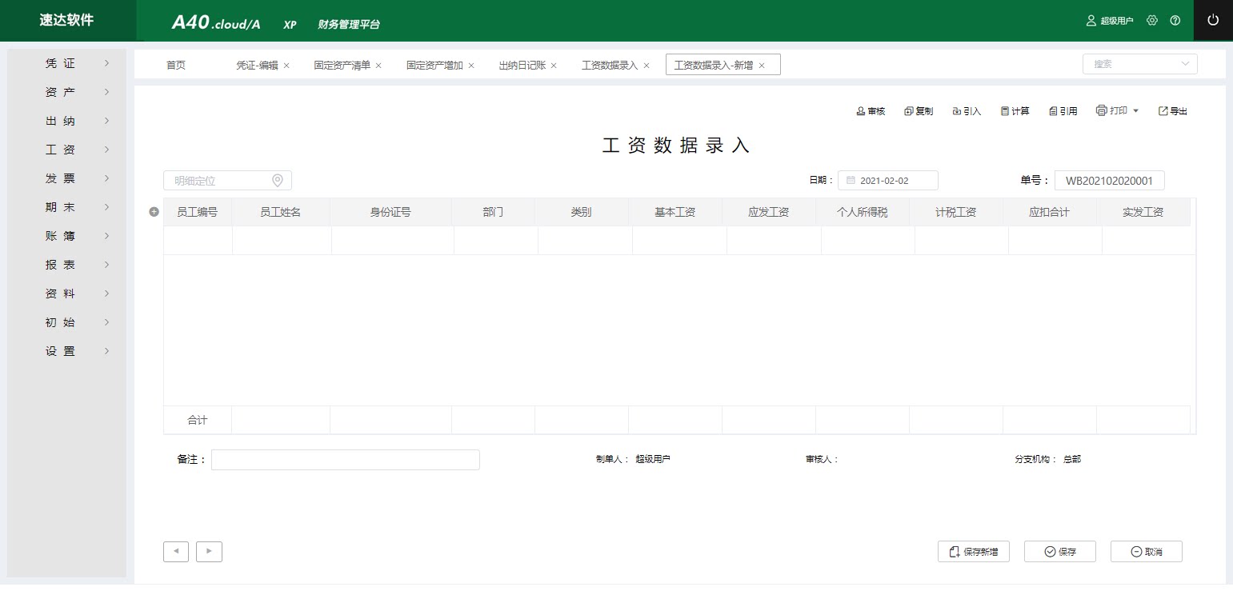Screen dimensions: 1233x591
Task: Click the 基本工资 column header
Action: (x=675, y=212)
